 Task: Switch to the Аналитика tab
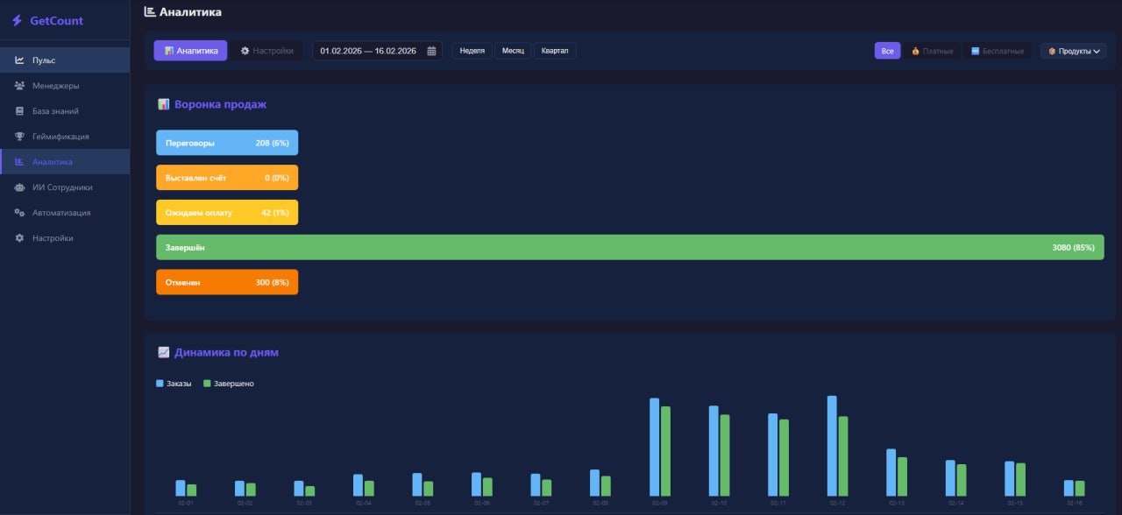(x=190, y=51)
